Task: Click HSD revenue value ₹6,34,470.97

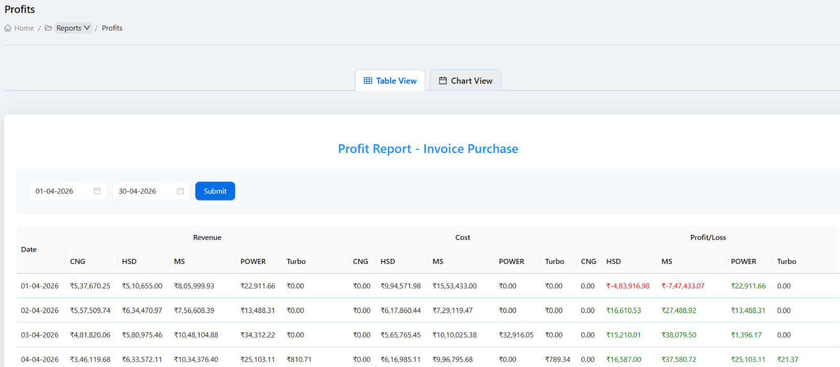Action: tap(142, 310)
